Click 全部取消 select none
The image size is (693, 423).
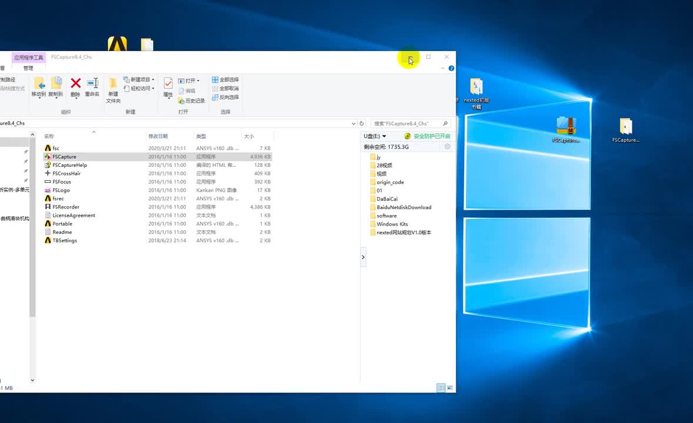point(225,88)
